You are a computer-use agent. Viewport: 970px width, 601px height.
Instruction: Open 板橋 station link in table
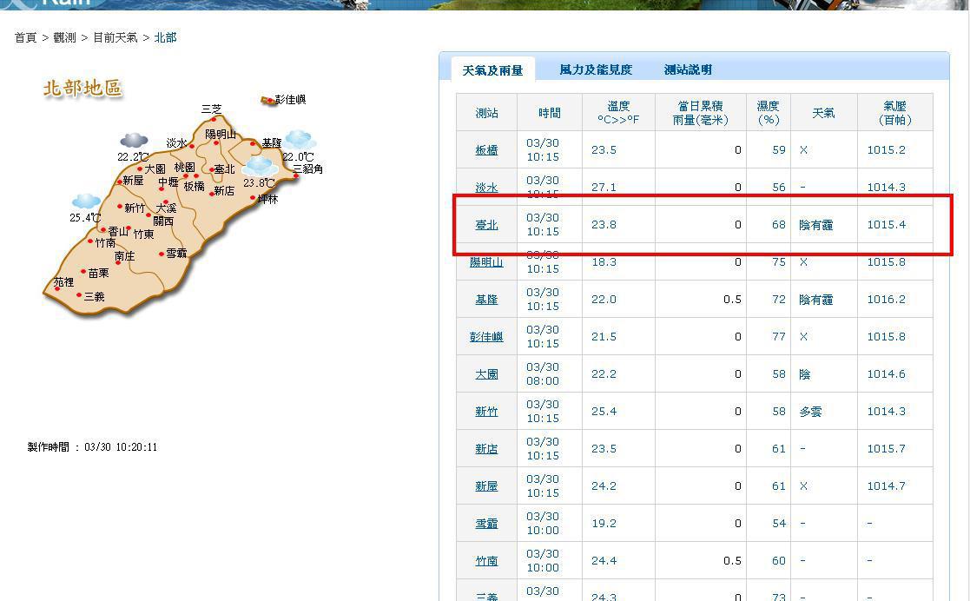tap(486, 149)
